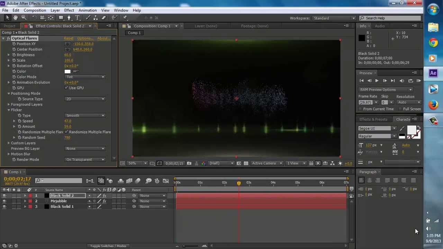443x249 pixels.
Task: Select the Puppet Pin tool
Action: (125, 18)
